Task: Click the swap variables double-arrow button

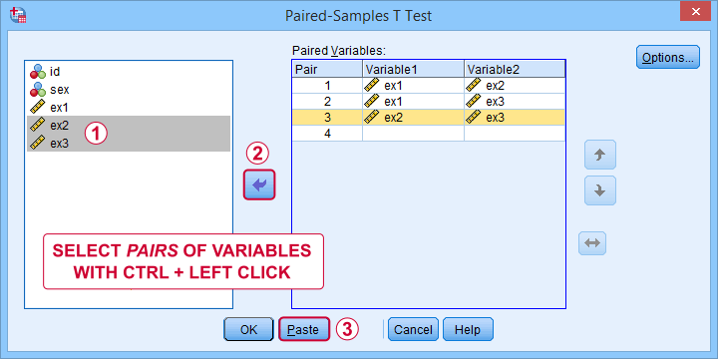Action: pos(592,243)
